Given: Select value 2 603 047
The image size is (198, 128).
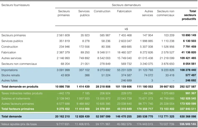Looking at the screenshot, I should coord(125,41).
